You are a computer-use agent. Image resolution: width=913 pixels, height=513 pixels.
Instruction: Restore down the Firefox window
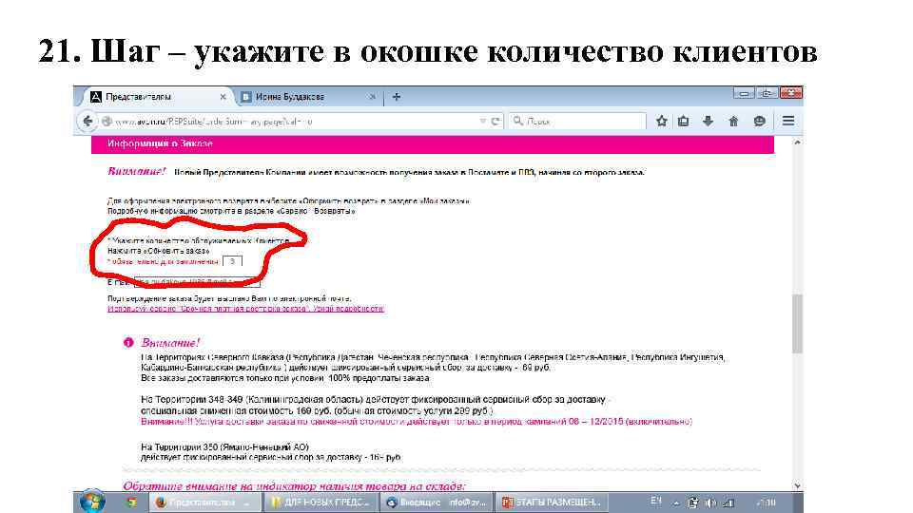767,93
